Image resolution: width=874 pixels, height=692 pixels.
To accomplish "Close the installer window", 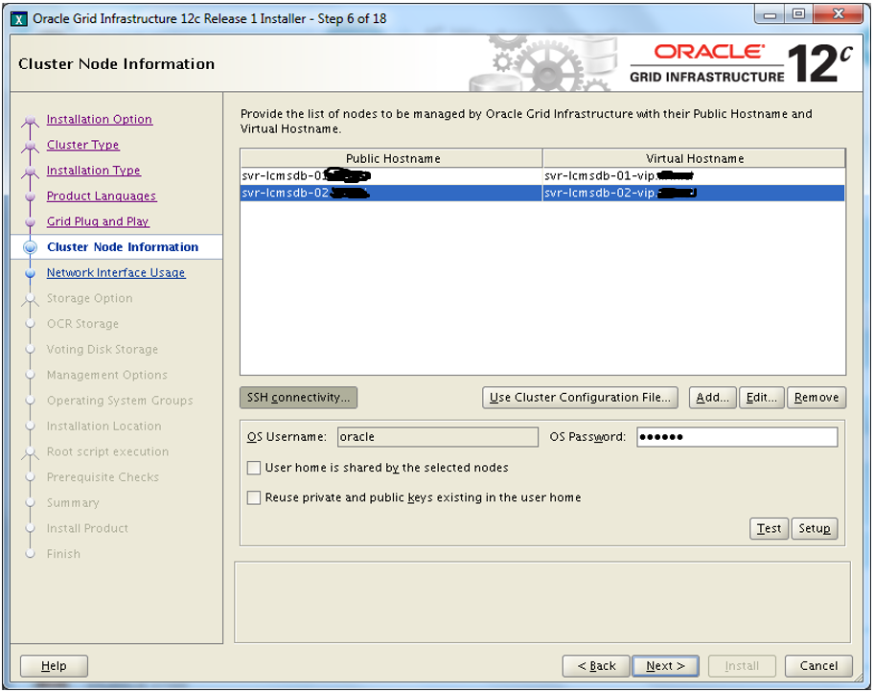I will pyautogui.click(x=839, y=14).
